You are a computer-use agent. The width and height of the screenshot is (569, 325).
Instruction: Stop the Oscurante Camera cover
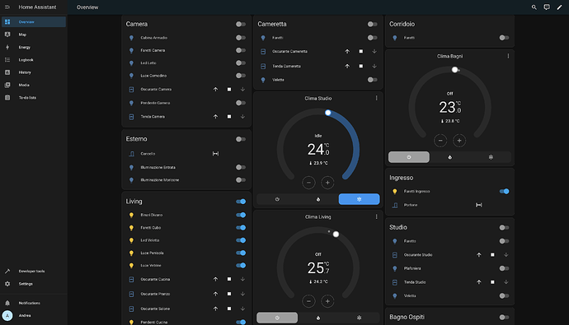point(229,90)
